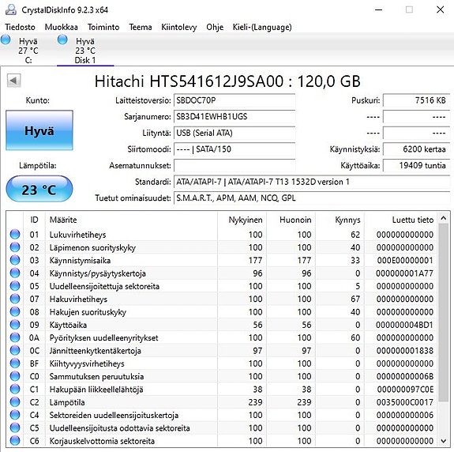Click blue status dot for 0C Jännitteenkytkentäkertoja
Viewport: 454px width, 452px height.
click(15, 350)
